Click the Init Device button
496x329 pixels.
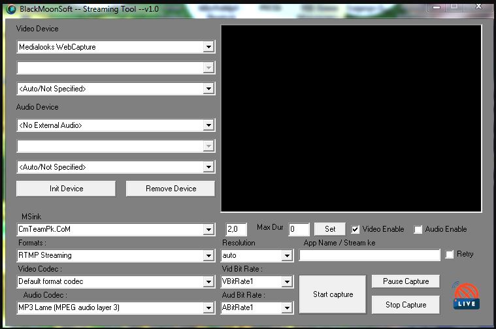[66, 189]
